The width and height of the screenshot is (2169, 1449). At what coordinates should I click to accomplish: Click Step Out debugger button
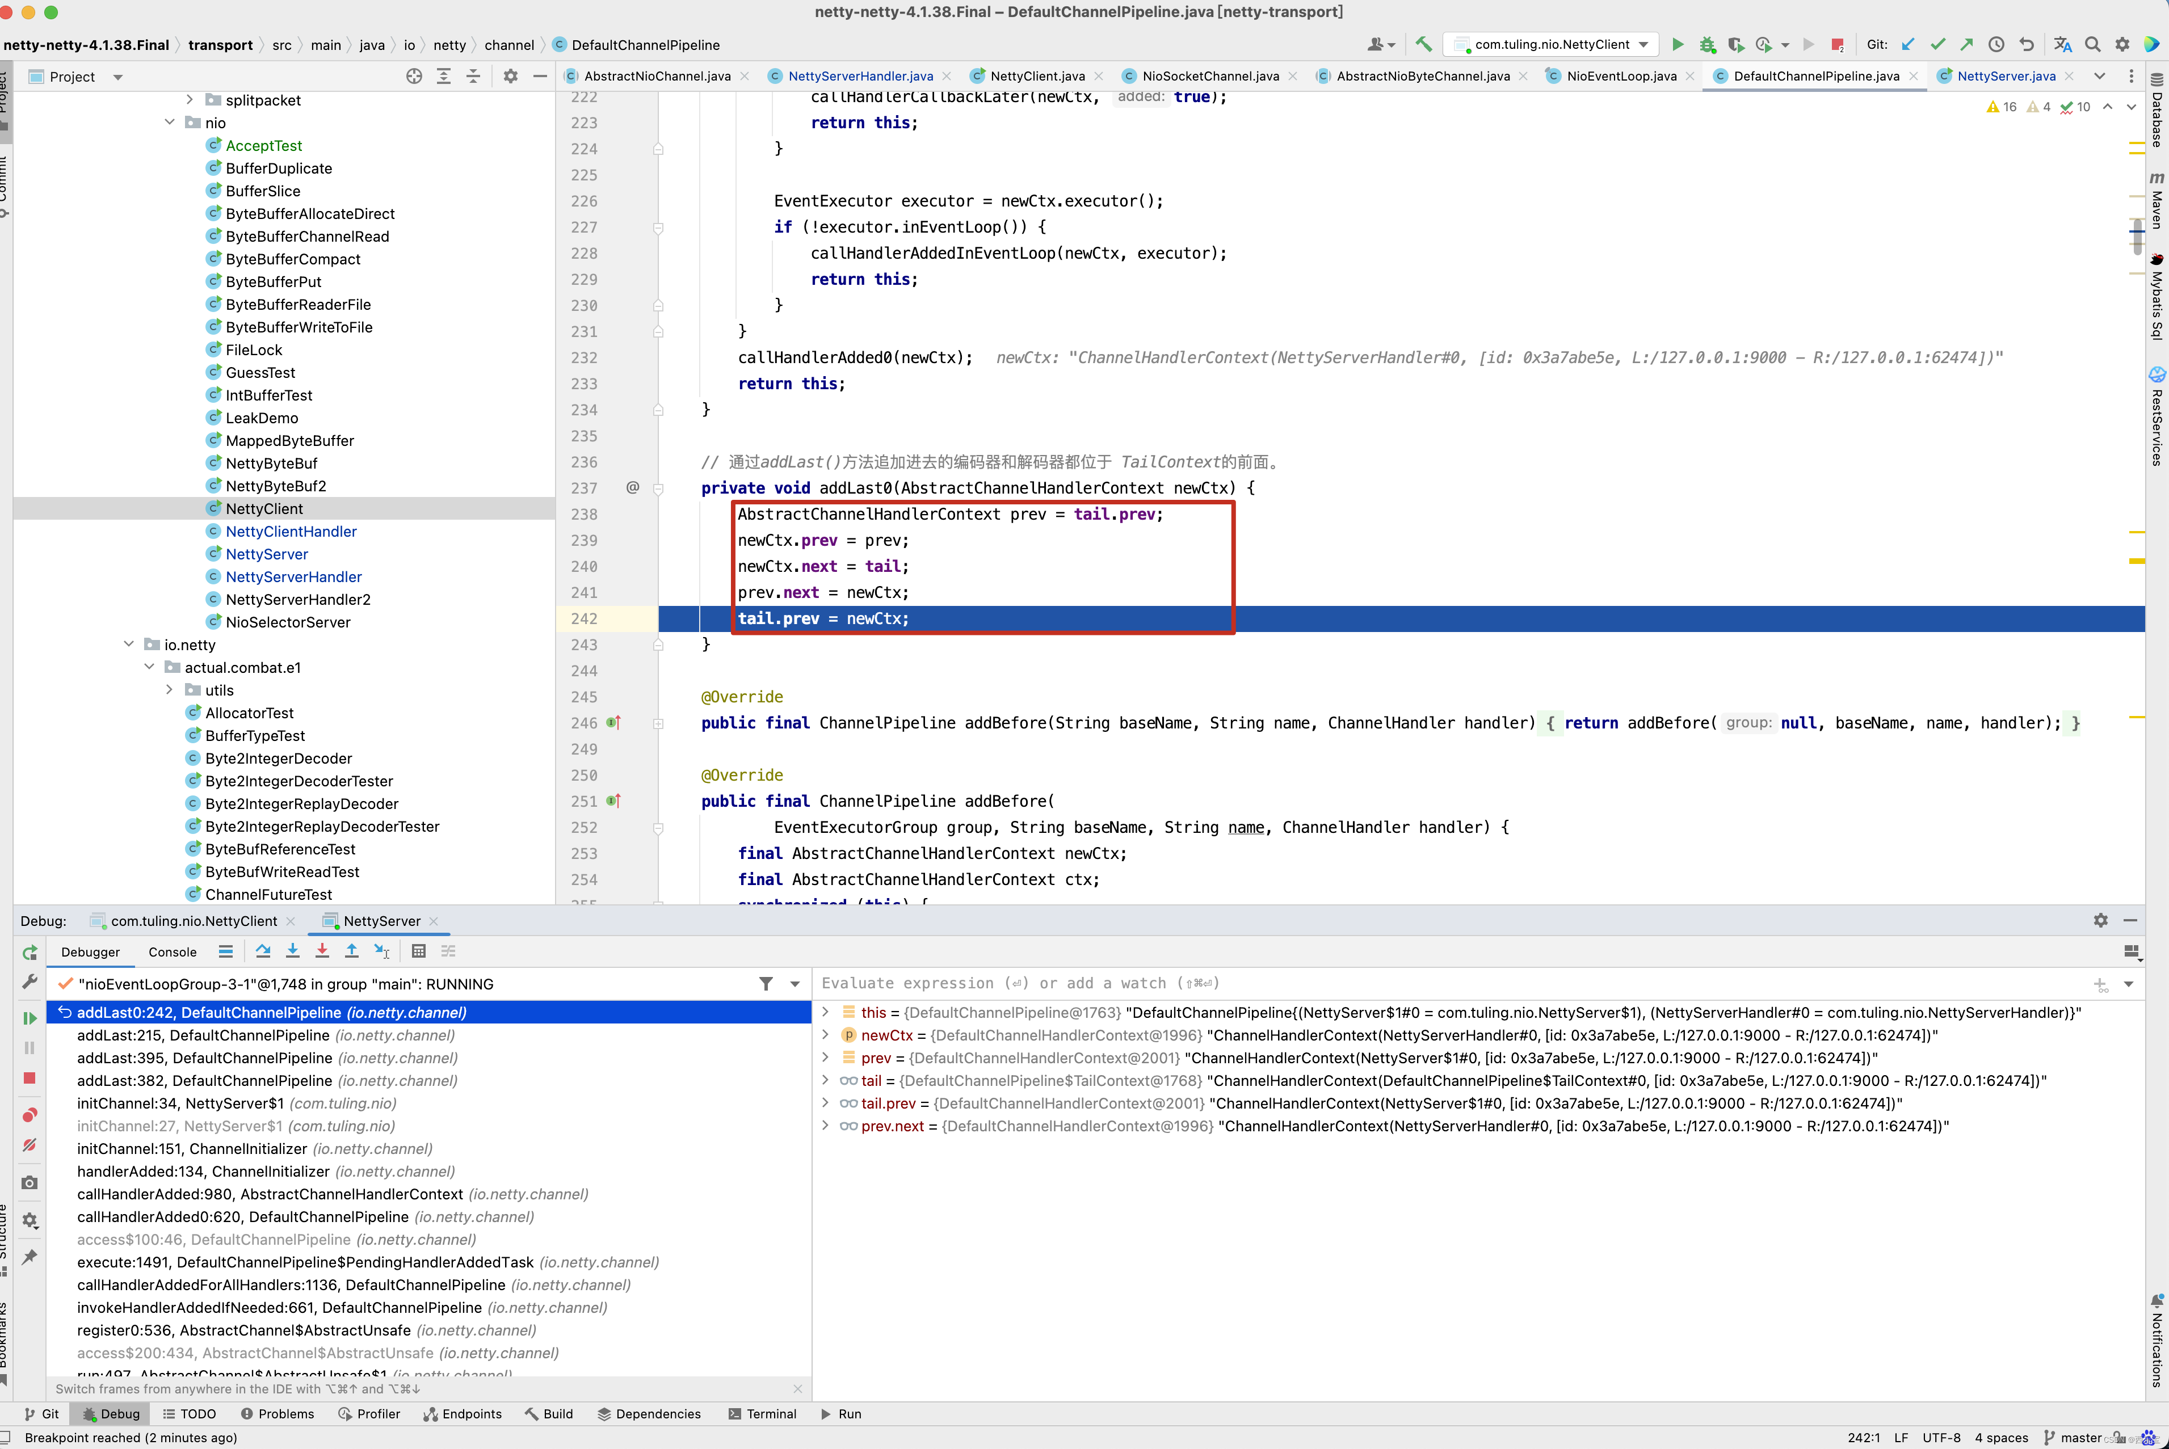click(x=351, y=951)
